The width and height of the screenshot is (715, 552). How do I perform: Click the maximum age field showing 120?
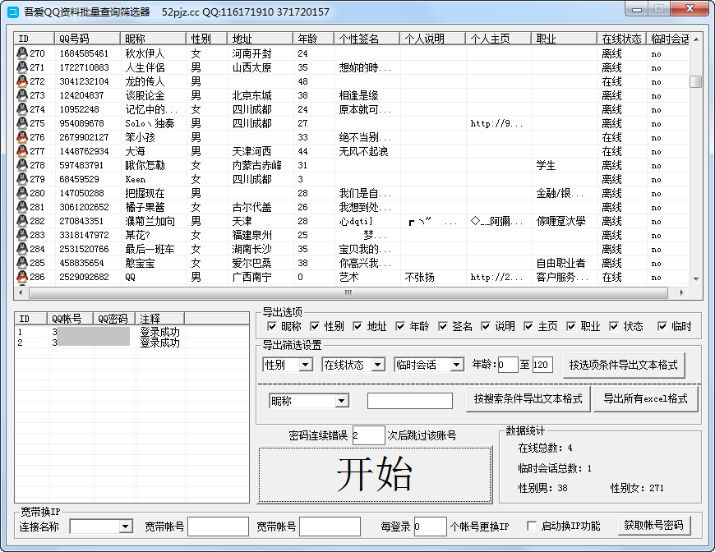542,365
